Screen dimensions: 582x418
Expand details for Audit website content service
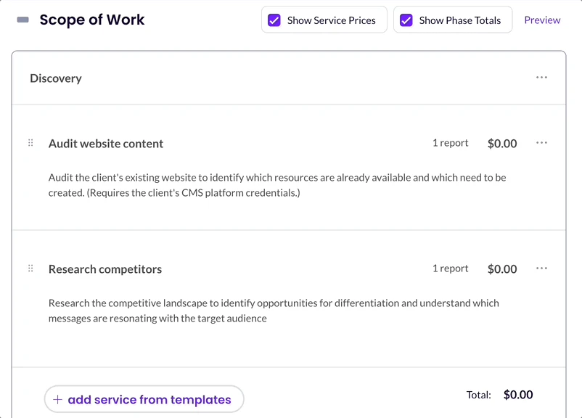[x=105, y=143]
